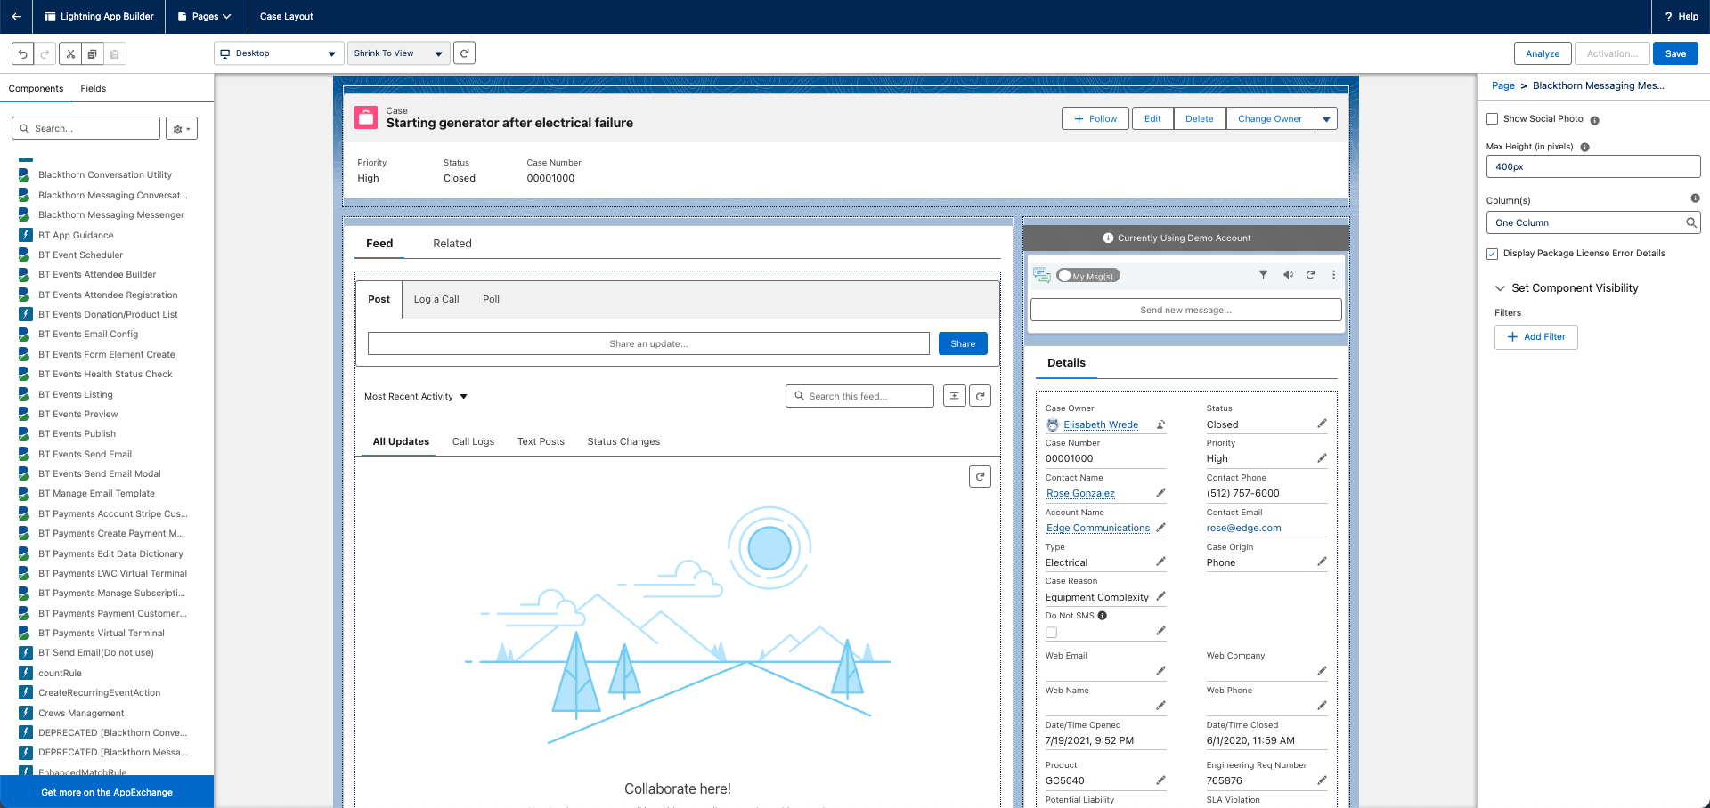
Task: Select BT Payments Virtual Terminal component
Action: click(102, 634)
